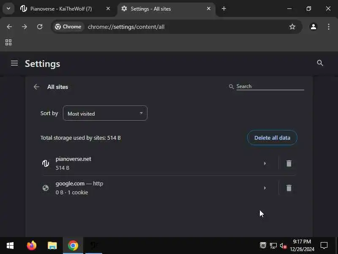Viewport: 338px width, 254px height.
Task: Click the google.com globe icon
Action: (46, 188)
